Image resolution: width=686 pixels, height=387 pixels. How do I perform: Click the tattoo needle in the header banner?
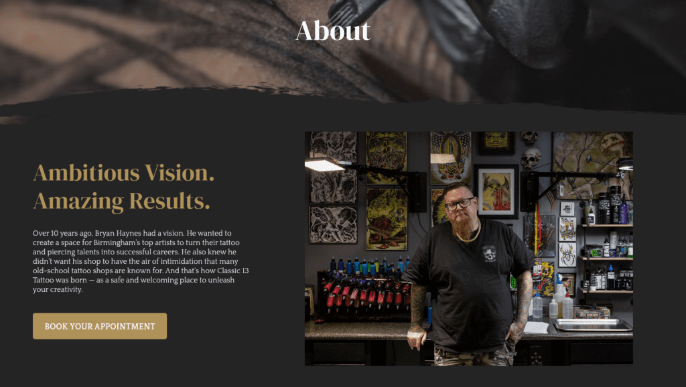click(346, 11)
